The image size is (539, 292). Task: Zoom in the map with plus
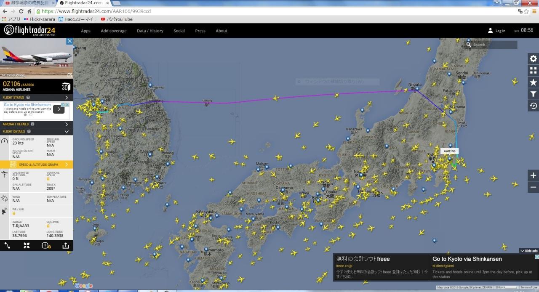[x=533, y=175]
